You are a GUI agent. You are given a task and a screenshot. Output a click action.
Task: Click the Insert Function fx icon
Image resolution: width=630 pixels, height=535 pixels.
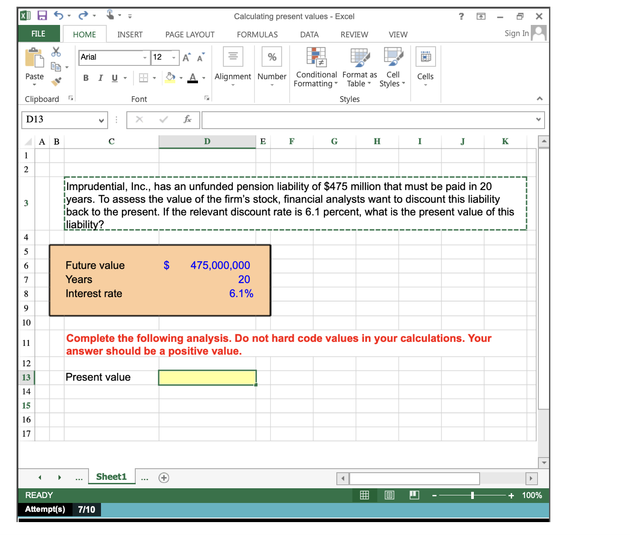coord(188,119)
